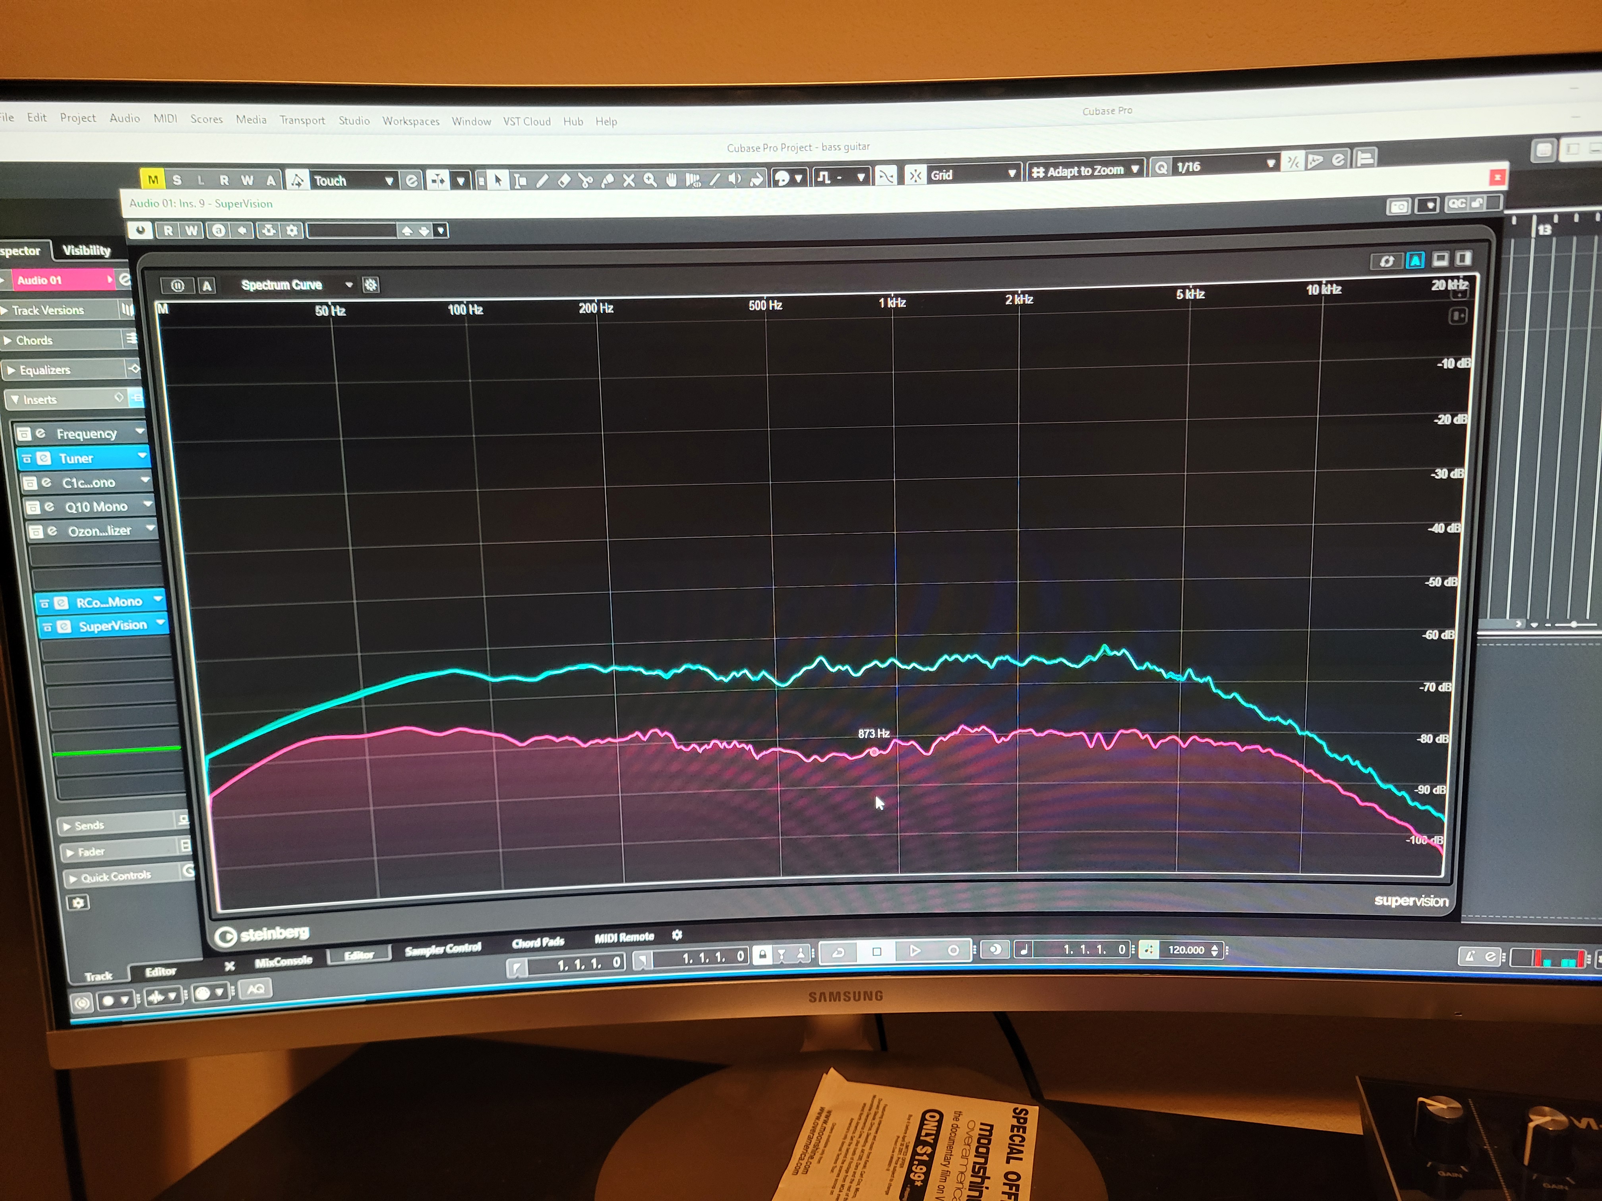Toggle the Solo state button in toolbar
This screenshot has height=1201, width=1602.
click(x=177, y=180)
